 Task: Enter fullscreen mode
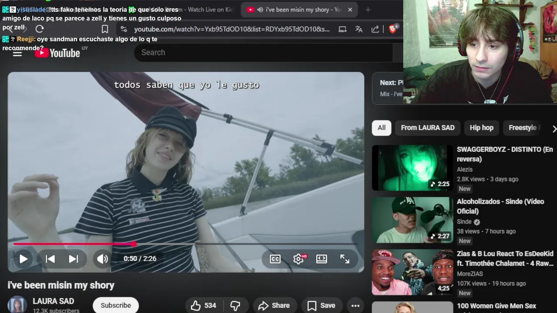[x=345, y=259]
